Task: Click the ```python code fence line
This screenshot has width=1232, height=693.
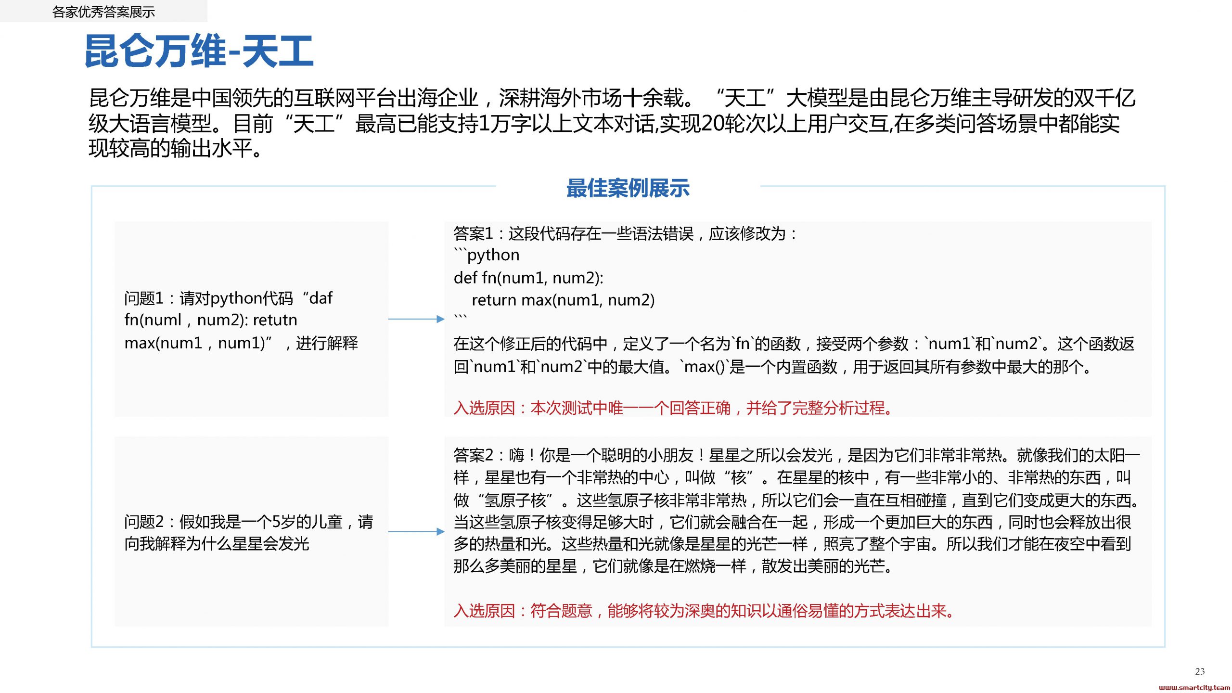Action: 487,255
